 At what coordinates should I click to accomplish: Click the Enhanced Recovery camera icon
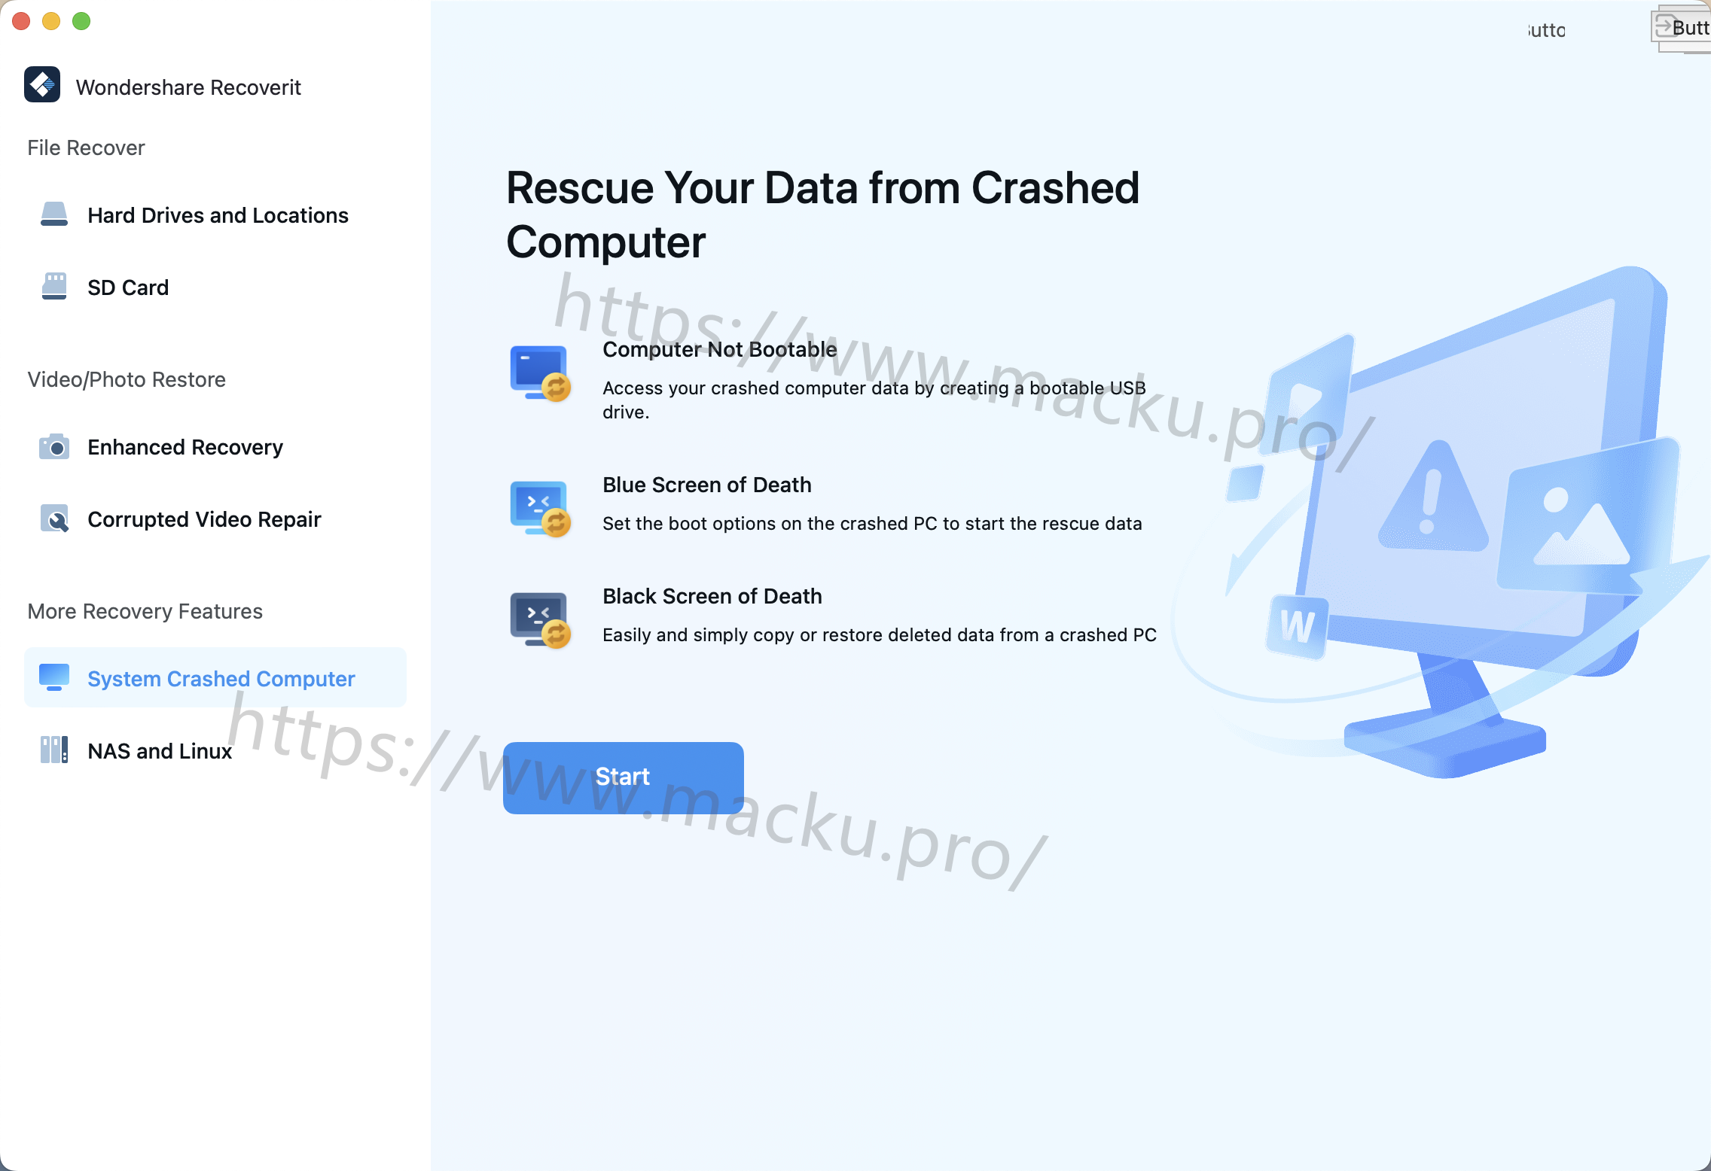54,446
